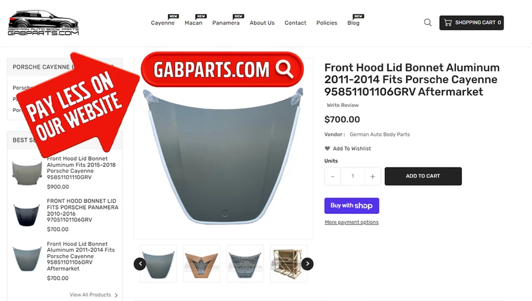This screenshot has height=301, width=532.
Task: Show previous product thumbnail arrow
Action: click(x=140, y=264)
